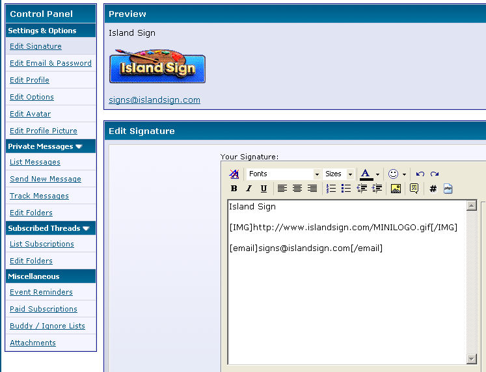
Task: Click the Redo arrow icon
Action: (x=435, y=174)
